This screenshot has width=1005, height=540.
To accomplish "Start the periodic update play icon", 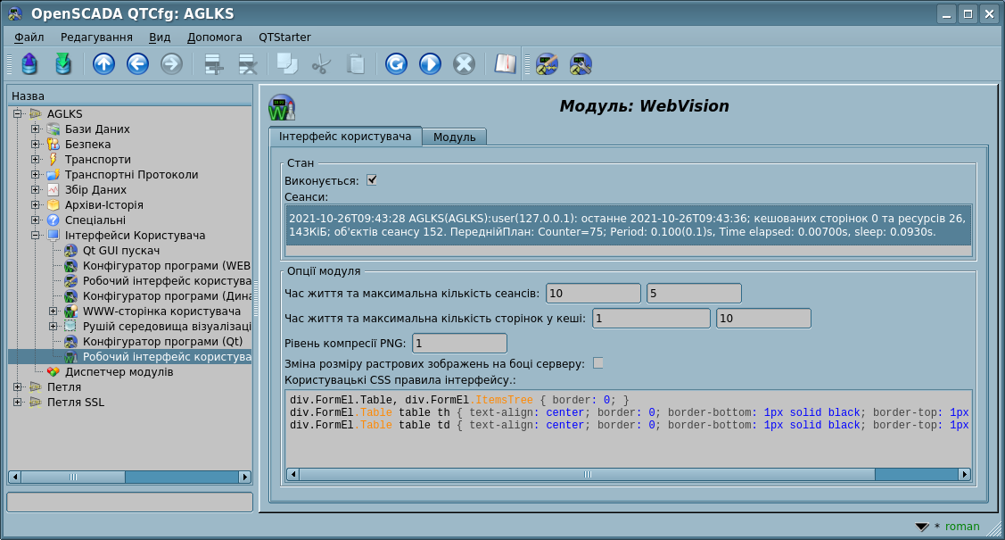I will click(x=430, y=63).
